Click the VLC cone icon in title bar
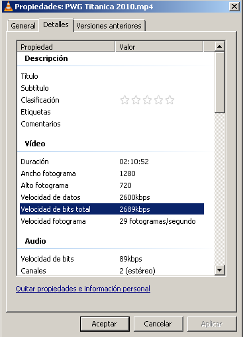The image size is (243, 337). click(x=8, y=6)
